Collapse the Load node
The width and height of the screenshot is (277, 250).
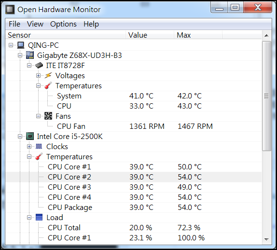(29, 218)
